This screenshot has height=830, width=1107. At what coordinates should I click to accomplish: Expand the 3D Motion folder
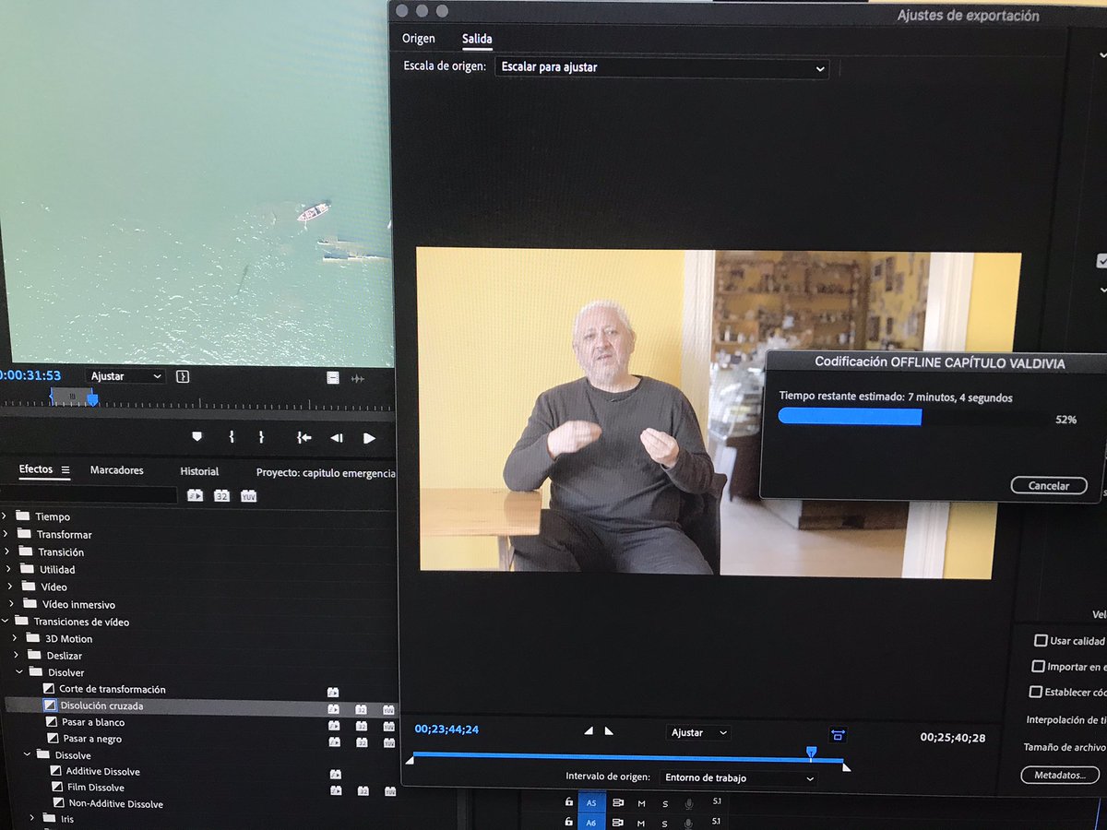(x=15, y=638)
